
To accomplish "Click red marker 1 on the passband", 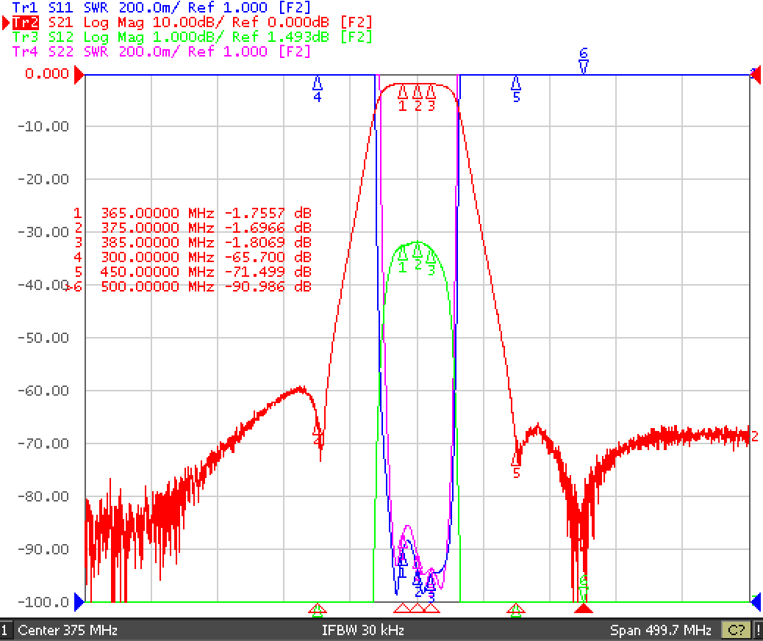I will (x=402, y=98).
